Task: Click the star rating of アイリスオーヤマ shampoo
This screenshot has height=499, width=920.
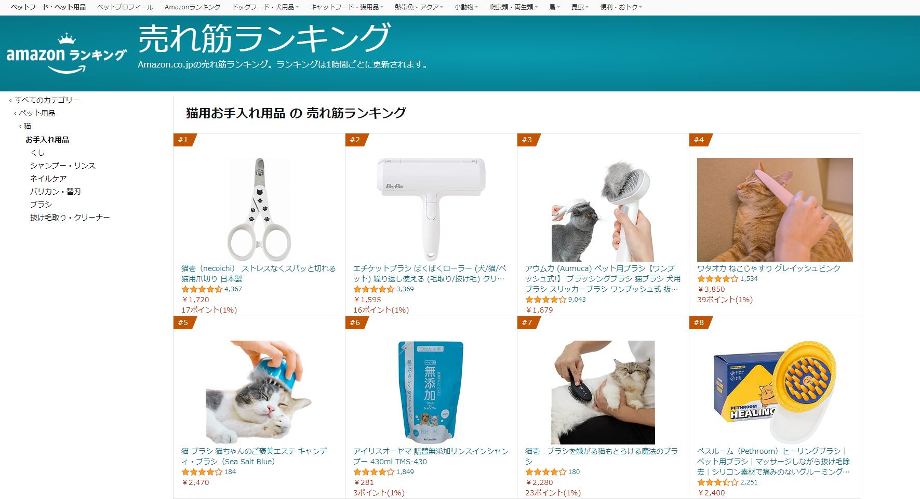Action: pos(374,472)
